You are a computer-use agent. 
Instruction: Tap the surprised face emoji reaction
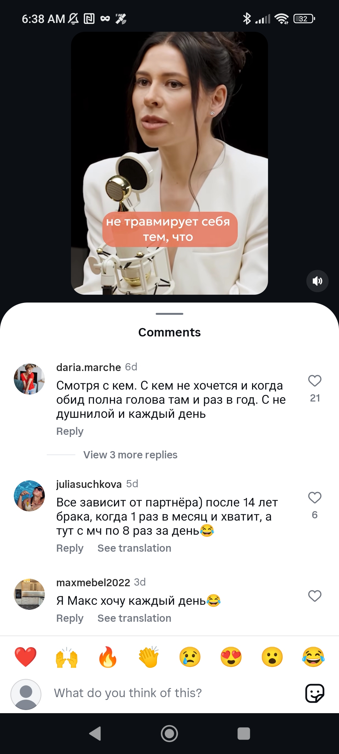click(272, 657)
